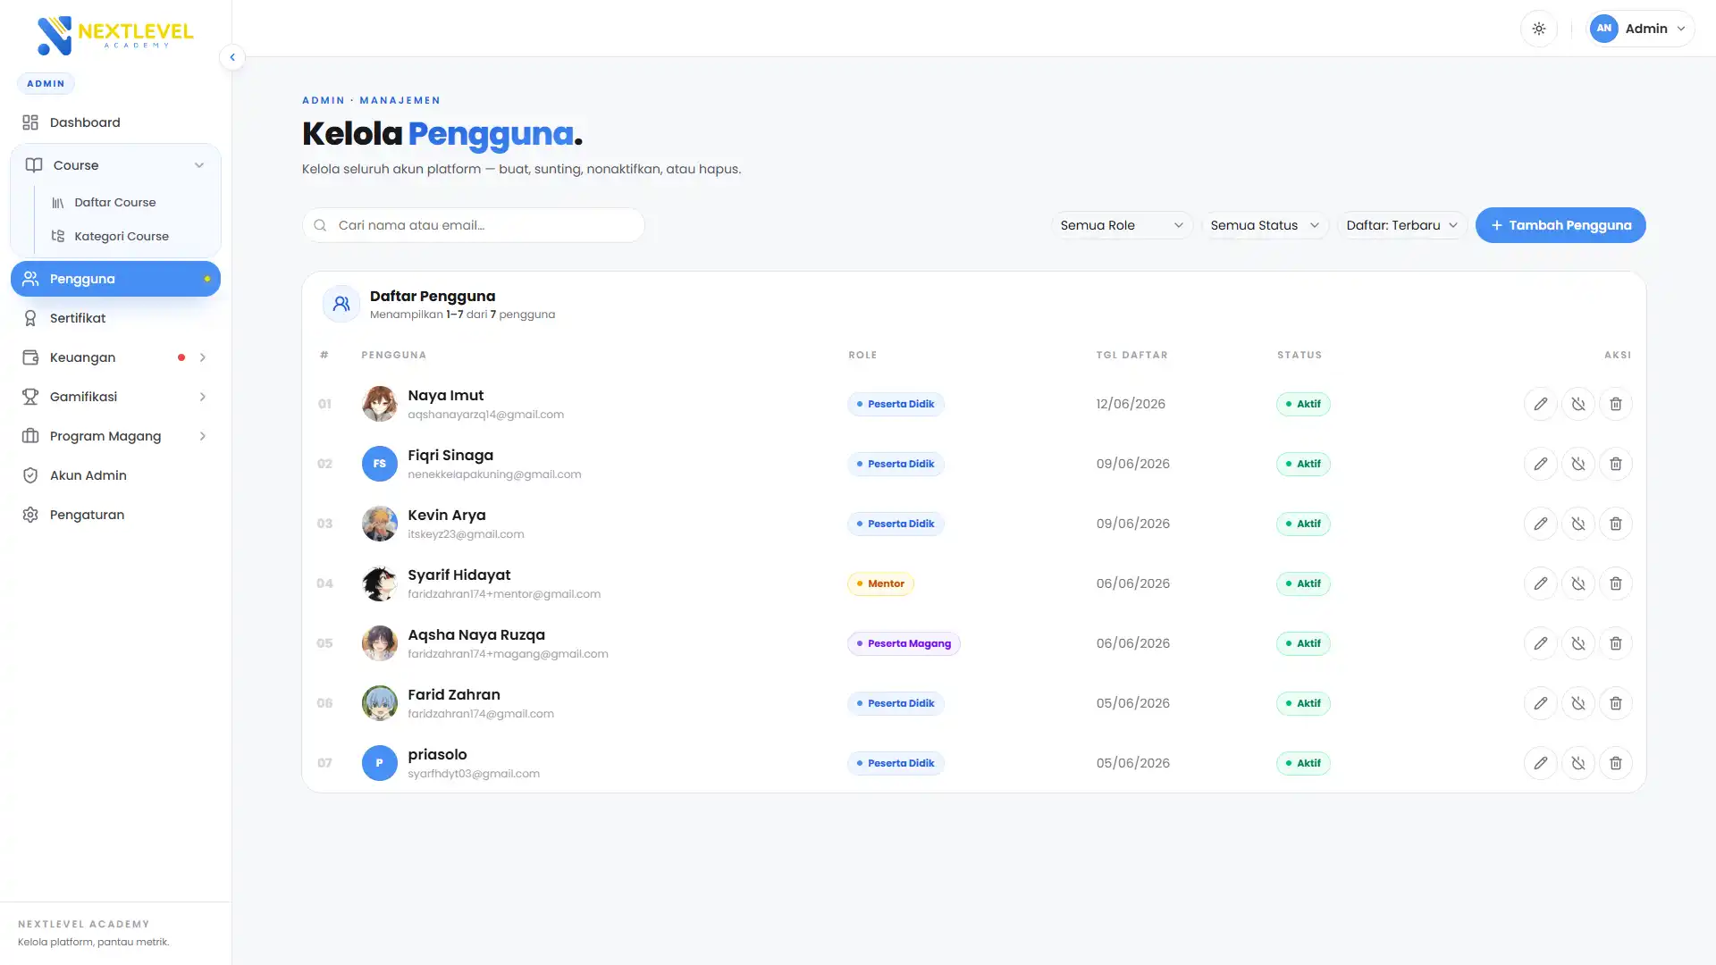The height and width of the screenshot is (965, 1716).
Task: Delete priasolo with trash icon
Action: tap(1615, 763)
